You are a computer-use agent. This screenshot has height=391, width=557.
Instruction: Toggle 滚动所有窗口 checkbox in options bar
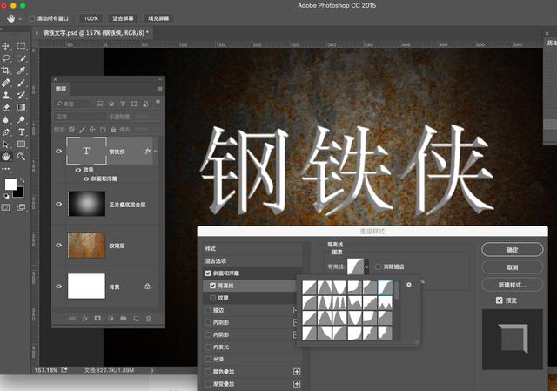32,18
